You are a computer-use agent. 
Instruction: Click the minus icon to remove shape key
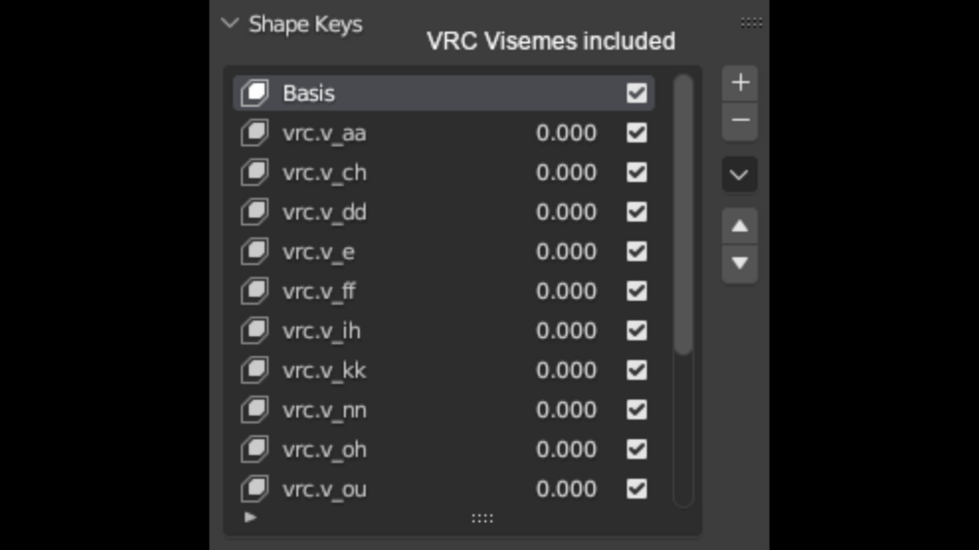(740, 121)
